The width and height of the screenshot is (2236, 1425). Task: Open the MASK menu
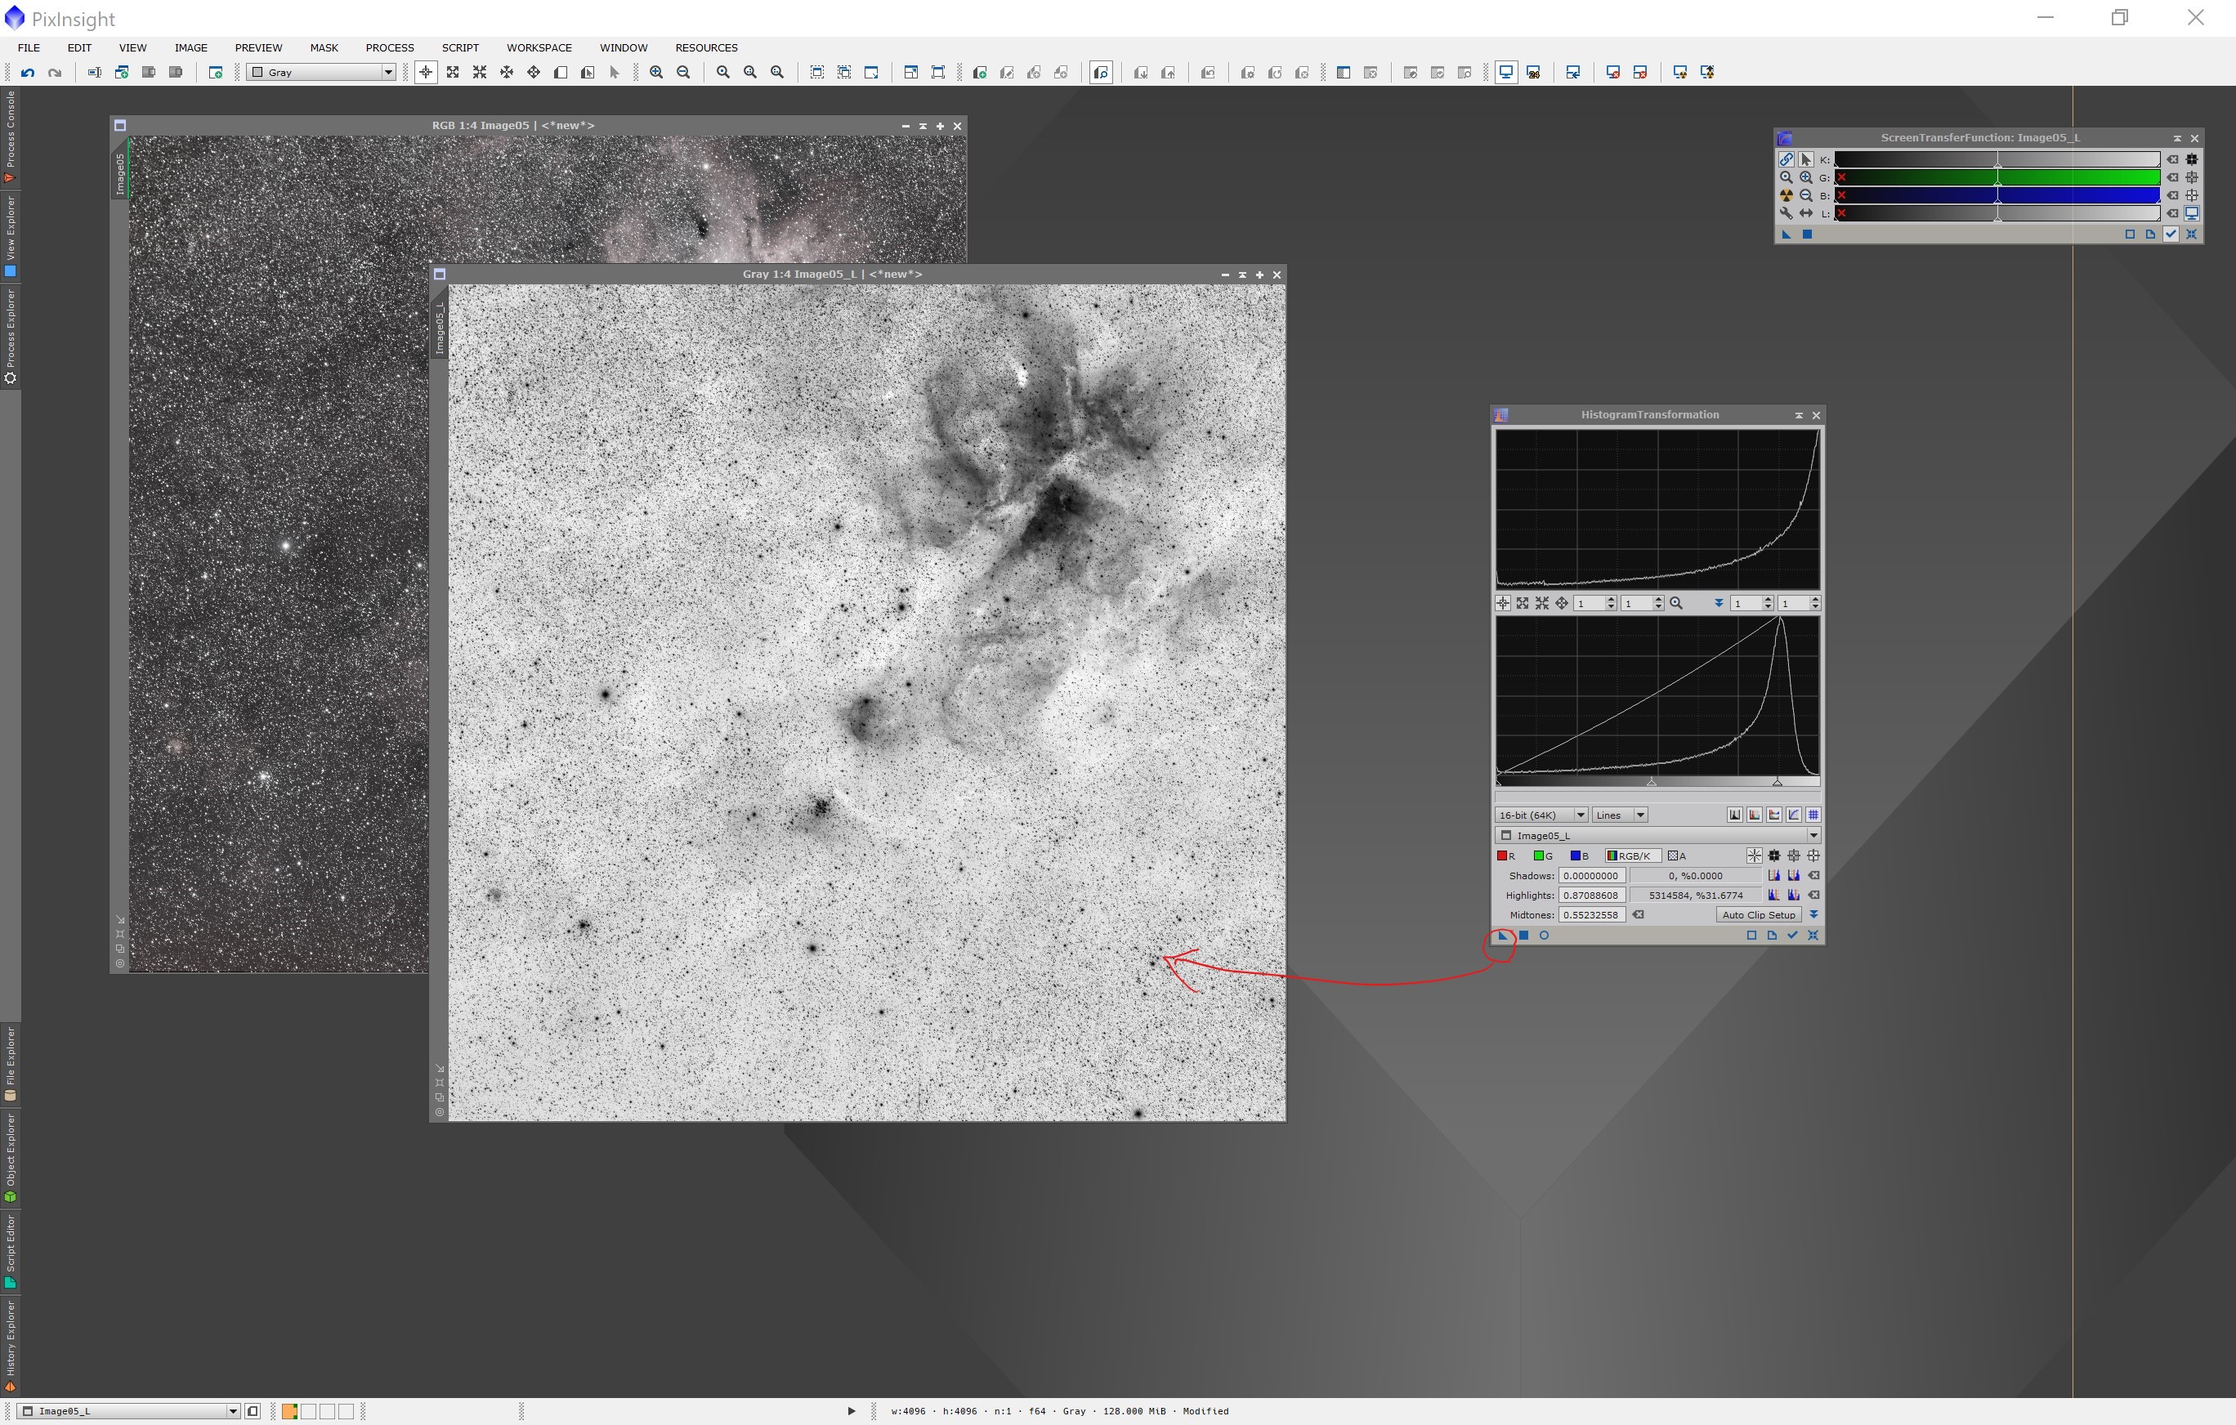coord(324,47)
